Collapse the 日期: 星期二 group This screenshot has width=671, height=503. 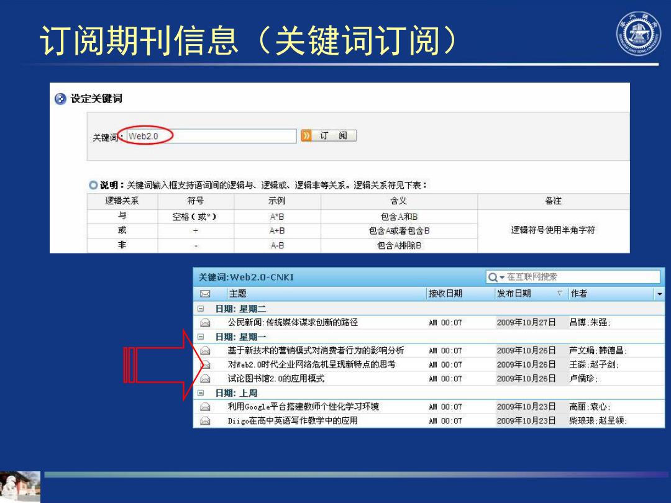(201, 309)
